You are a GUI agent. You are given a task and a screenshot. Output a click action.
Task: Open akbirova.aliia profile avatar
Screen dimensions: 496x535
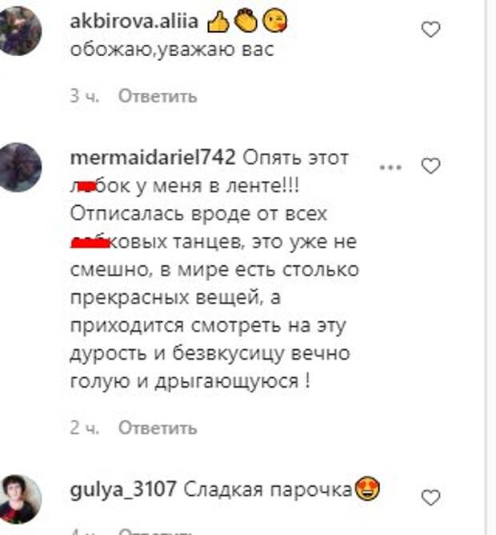pyautogui.click(x=19, y=30)
